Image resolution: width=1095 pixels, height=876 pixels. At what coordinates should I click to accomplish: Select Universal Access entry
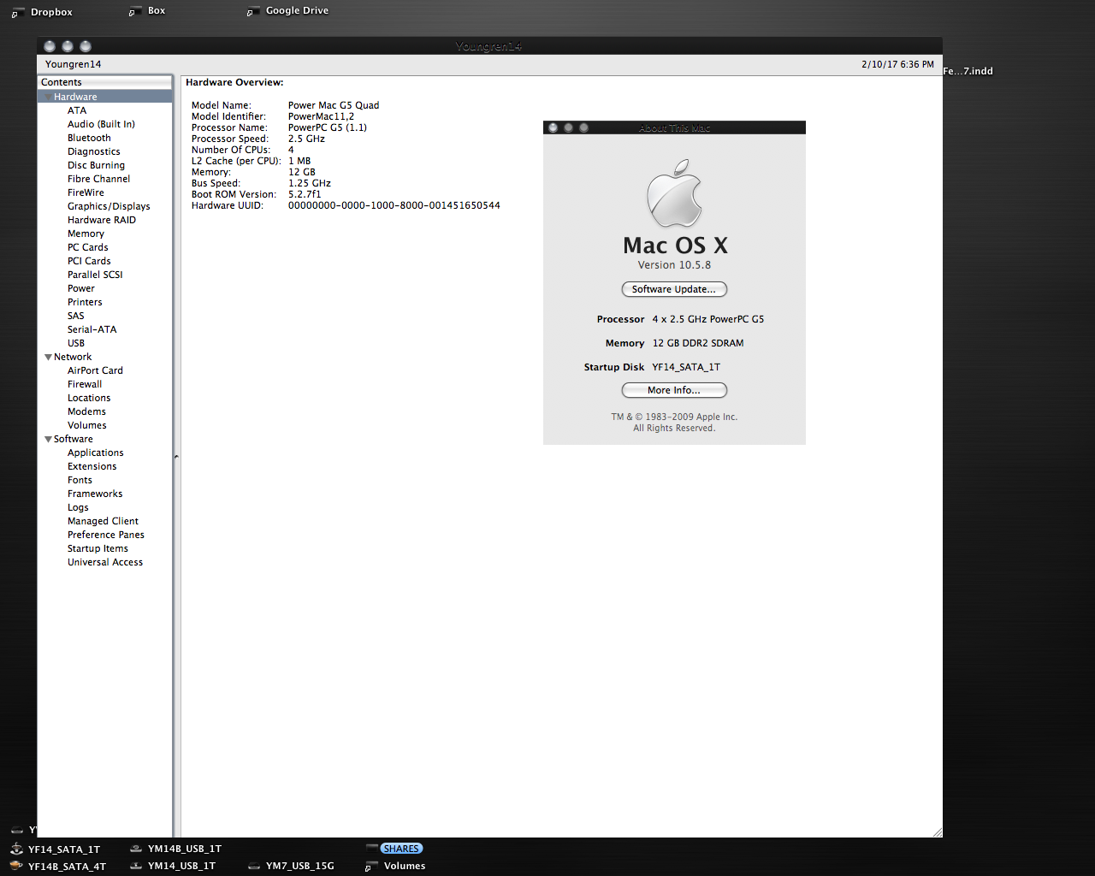(x=105, y=562)
